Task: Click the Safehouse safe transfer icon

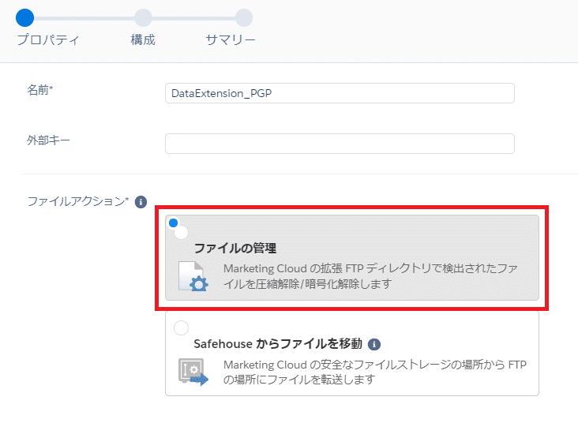Action: [x=193, y=372]
